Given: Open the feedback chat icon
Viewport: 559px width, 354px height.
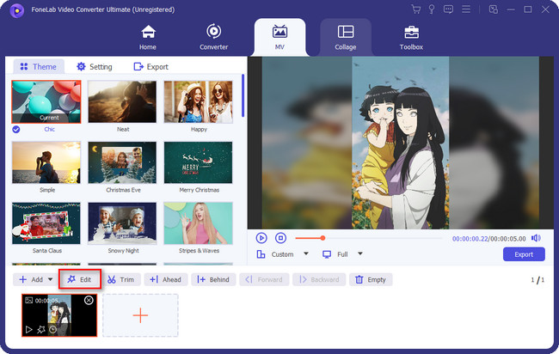Looking at the screenshot, I should pyautogui.click(x=448, y=9).
